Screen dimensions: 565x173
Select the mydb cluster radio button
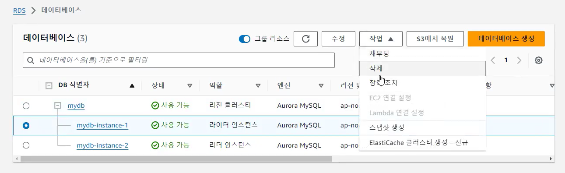coord(26,106)
